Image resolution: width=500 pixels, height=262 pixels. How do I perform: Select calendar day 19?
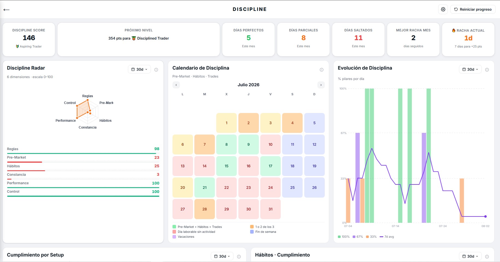[314, 166]
